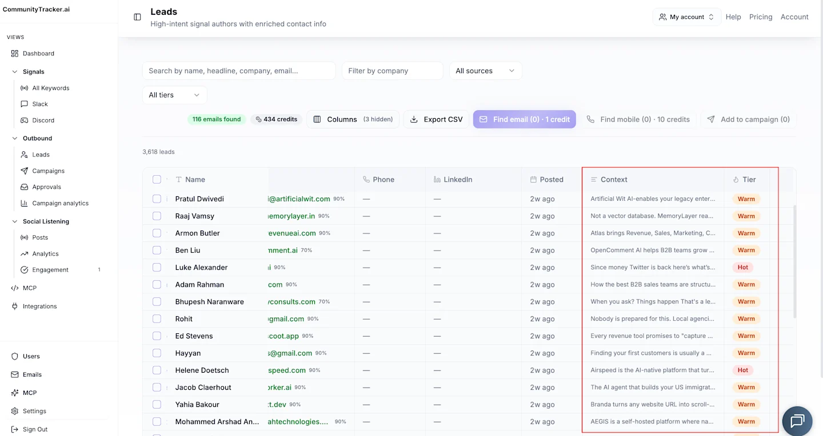Open the Columns selector button
823x436 pixels.
353,119
